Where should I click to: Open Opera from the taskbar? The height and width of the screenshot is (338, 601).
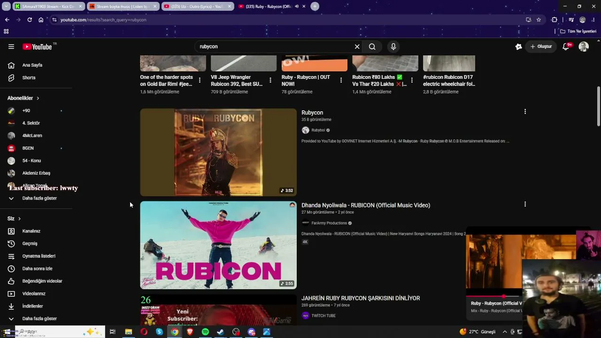point(144,332)
